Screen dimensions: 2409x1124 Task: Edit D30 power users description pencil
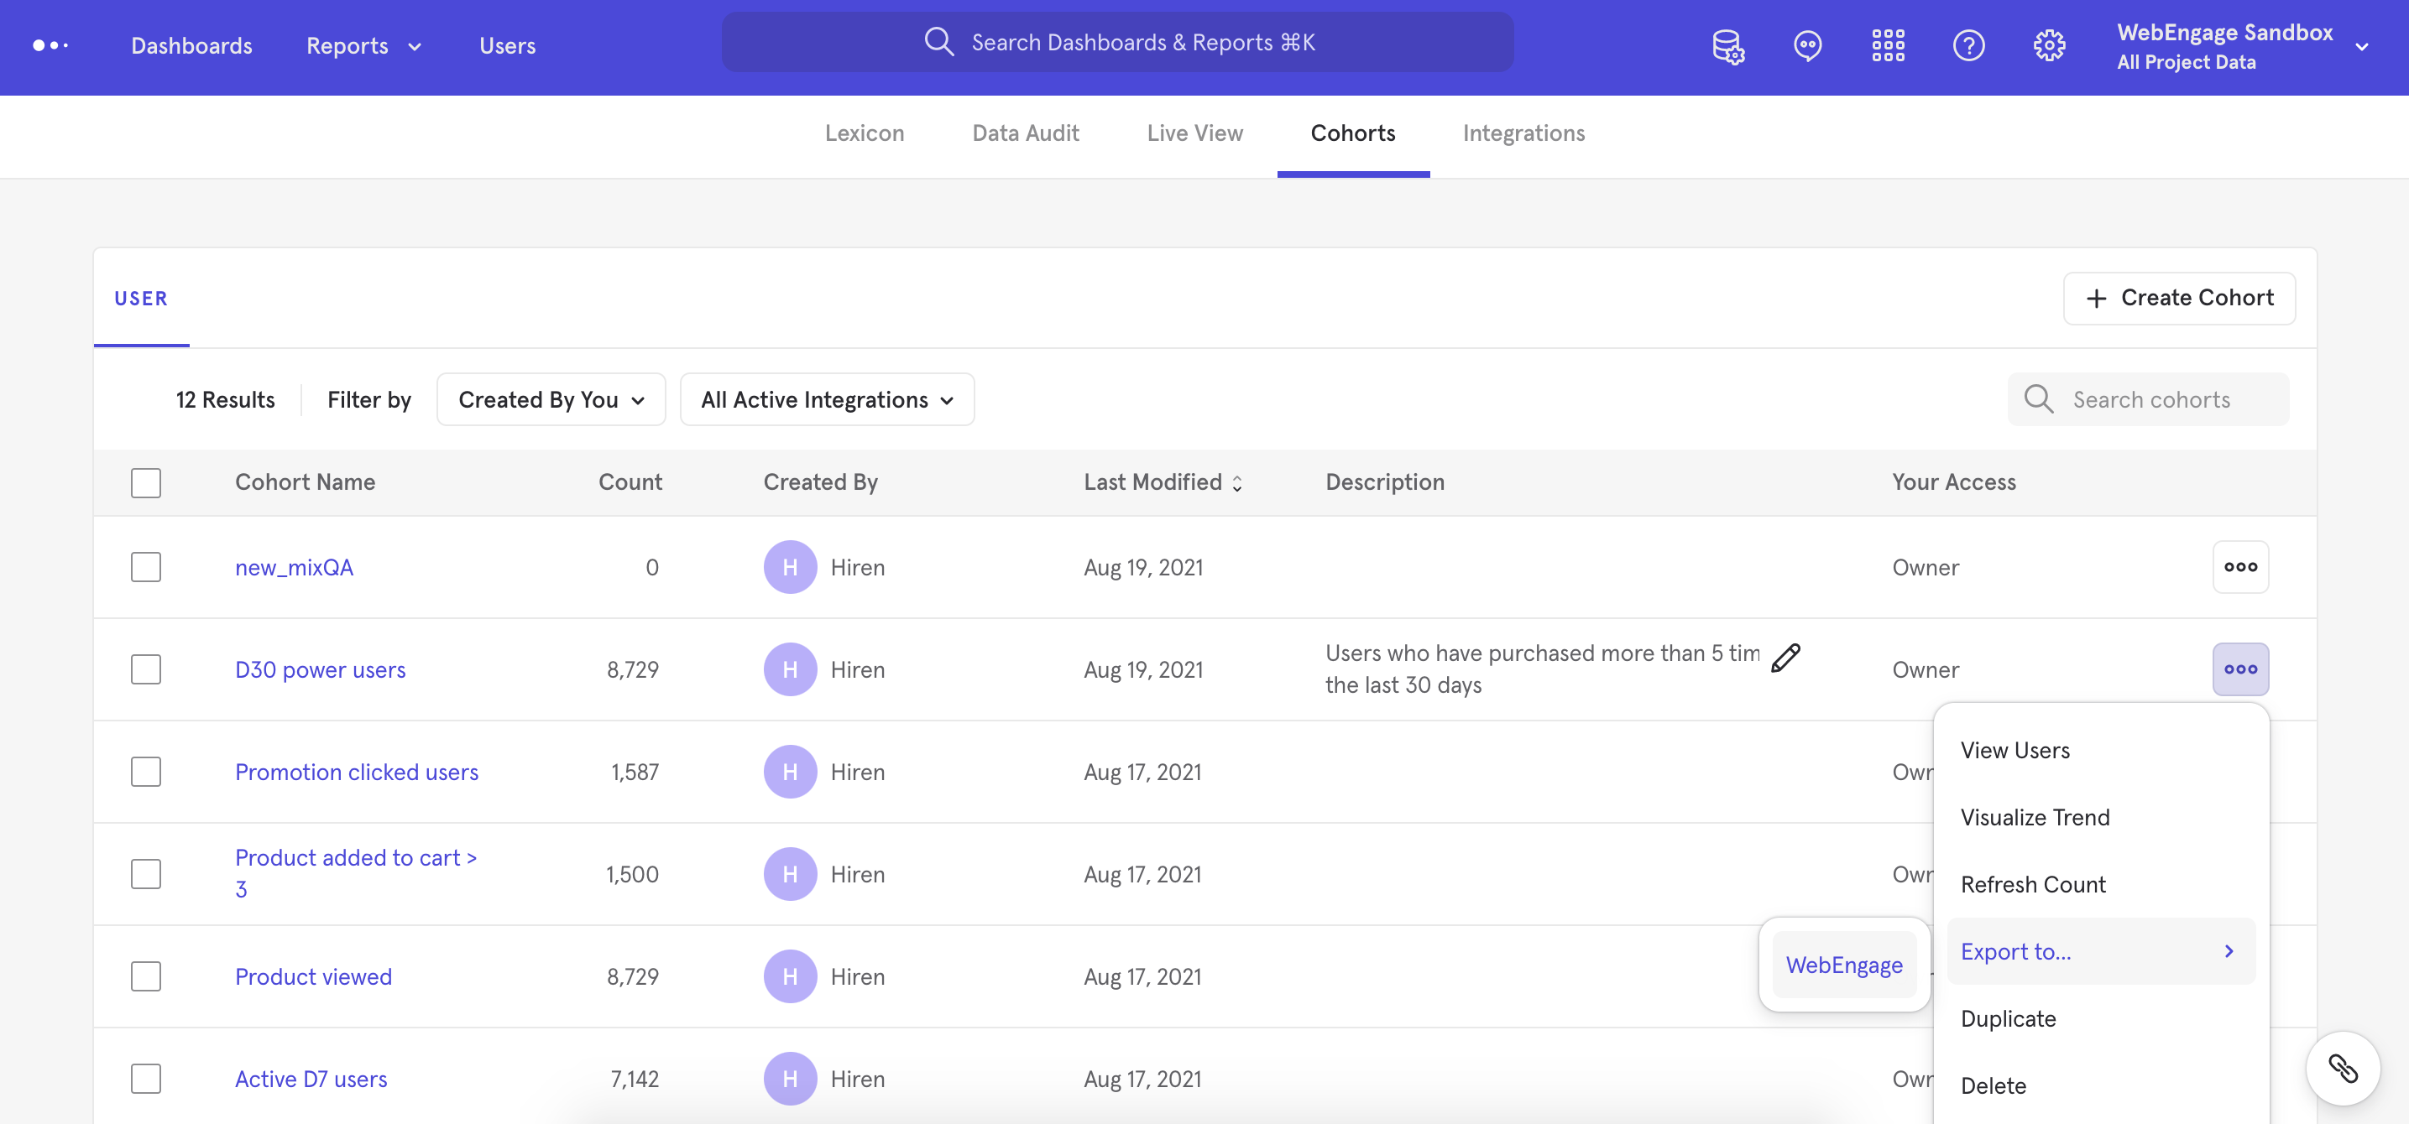click(x=1785, y=658)
